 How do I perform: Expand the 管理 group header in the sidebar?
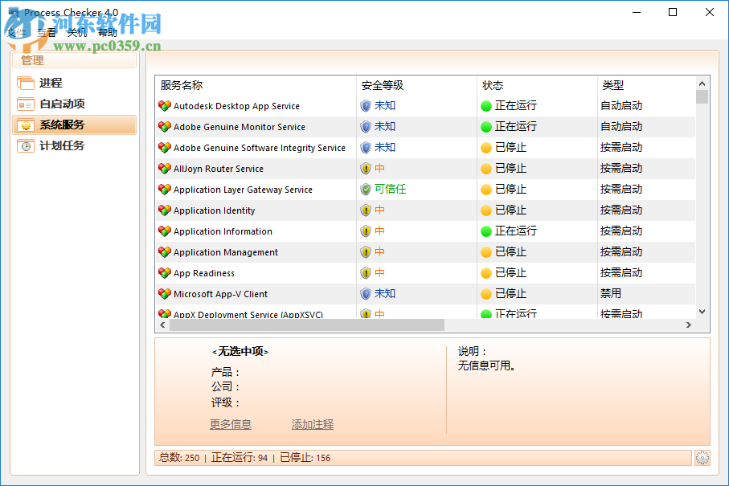click(32, 59)
